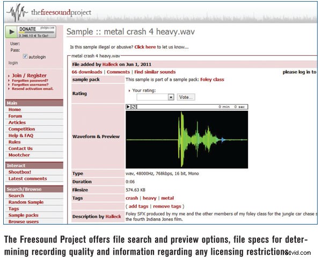Click Forgotten password? link
Viewport: 322px width, 258px height.
(x=30, y=81)
